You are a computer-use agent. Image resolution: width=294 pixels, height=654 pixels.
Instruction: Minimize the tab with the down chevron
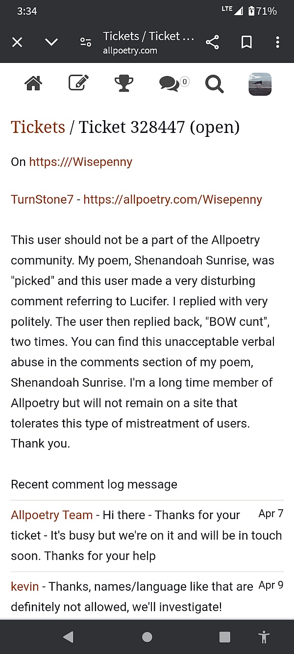51,42
